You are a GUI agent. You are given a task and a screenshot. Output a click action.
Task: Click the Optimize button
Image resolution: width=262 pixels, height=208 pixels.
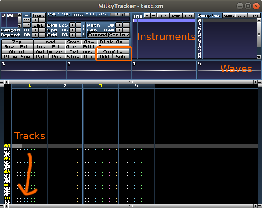point(49,51)
